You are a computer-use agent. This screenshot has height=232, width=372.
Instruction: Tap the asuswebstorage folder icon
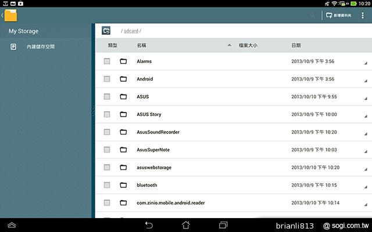tap(123, 168)
